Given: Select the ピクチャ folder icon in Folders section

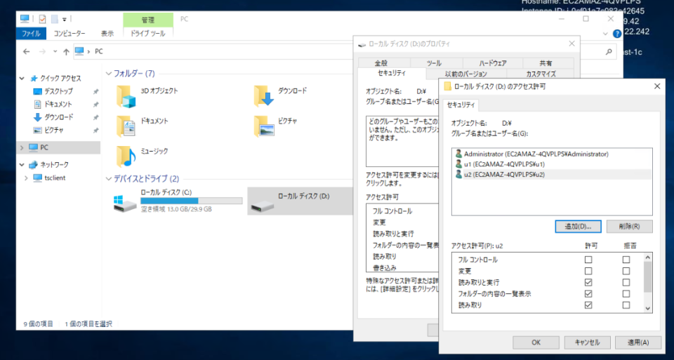Looking at the screenshot, I should (x=263, y=126).
